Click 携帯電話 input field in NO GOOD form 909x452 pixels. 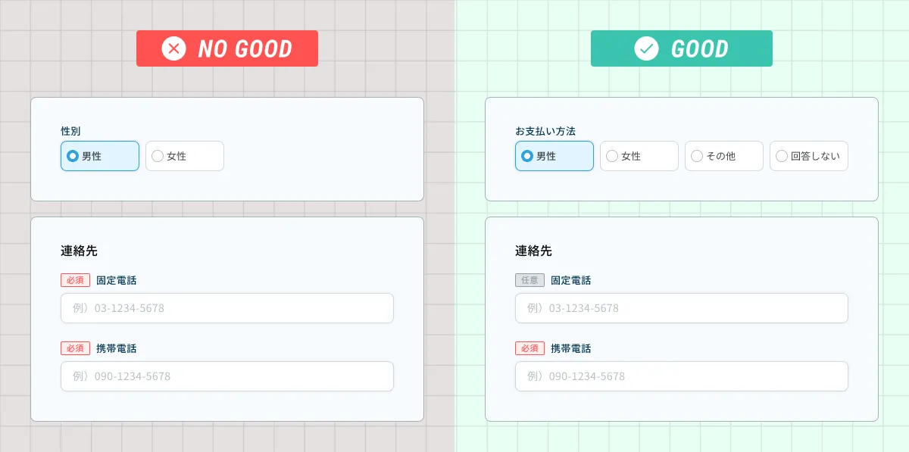coord(227,376)
